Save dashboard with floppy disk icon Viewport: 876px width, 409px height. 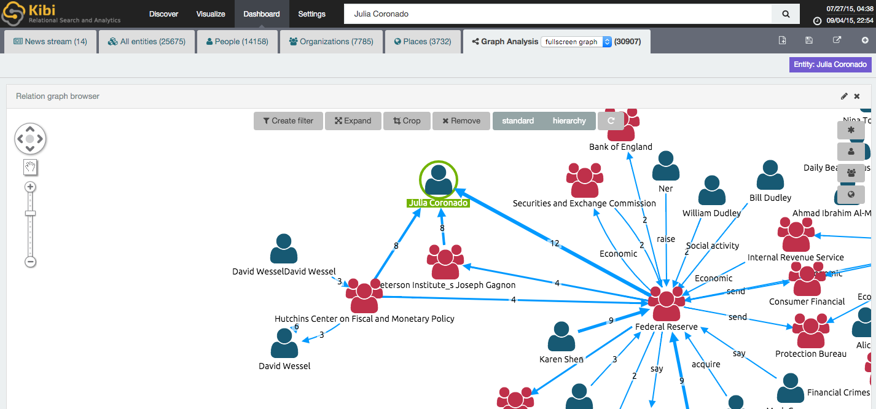tap(809, 41)
